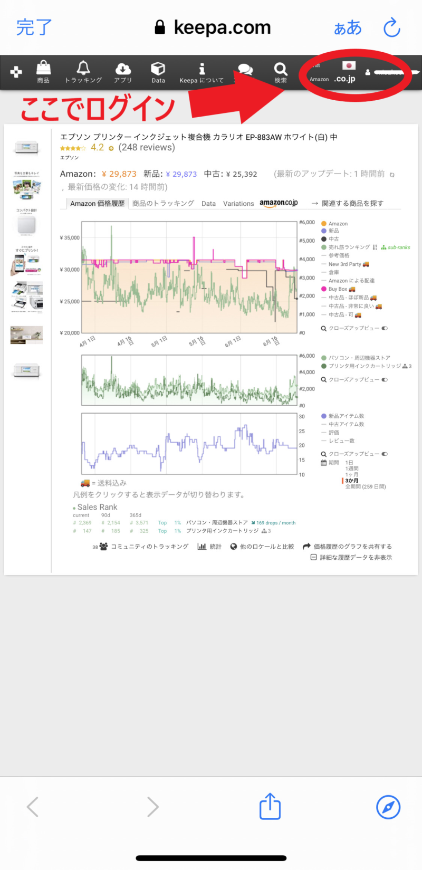Open the ああ text size menu
This screenshot has height=870, width=422.
(x=348, y=27)
